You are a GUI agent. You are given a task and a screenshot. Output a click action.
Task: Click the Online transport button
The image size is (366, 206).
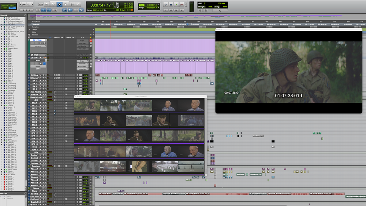click(165, 4)
